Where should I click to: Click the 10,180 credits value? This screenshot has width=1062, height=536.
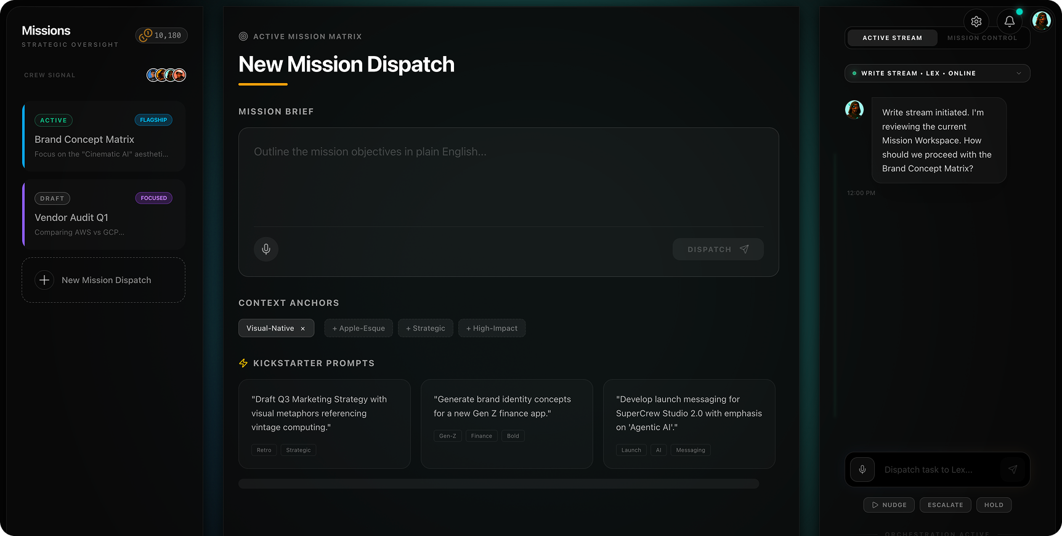pos(168,36)
